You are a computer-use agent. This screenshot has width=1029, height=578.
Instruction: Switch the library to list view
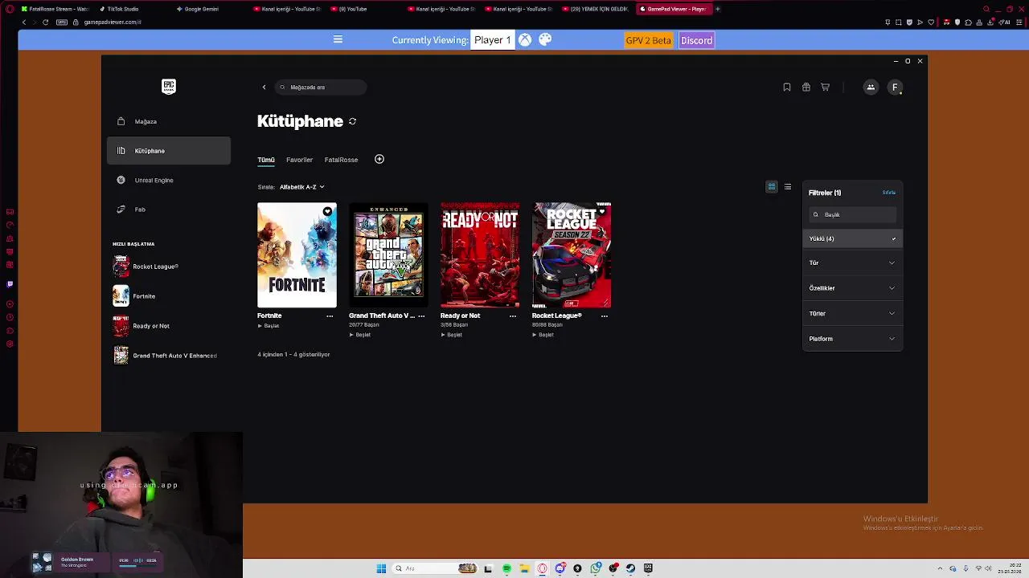pyautogui.click(x=788, y=187)
